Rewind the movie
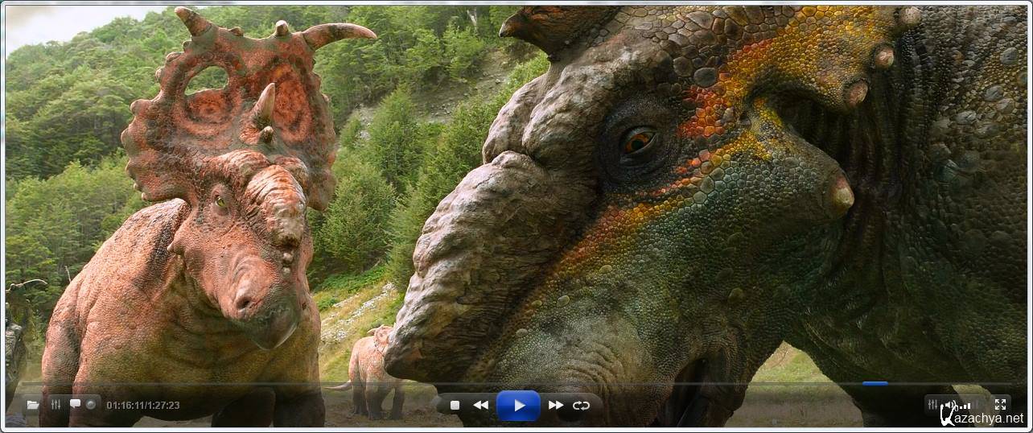The image size is (1033, 433). point(480,406)
